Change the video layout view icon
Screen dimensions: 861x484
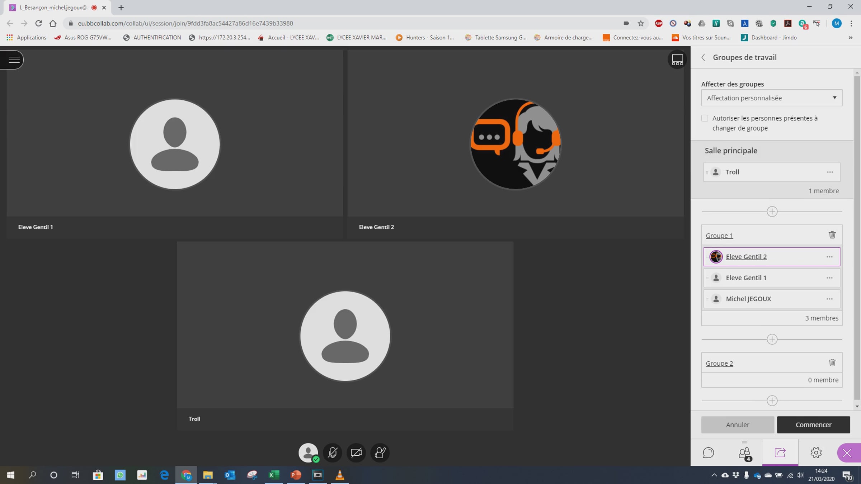click(677, 60)
